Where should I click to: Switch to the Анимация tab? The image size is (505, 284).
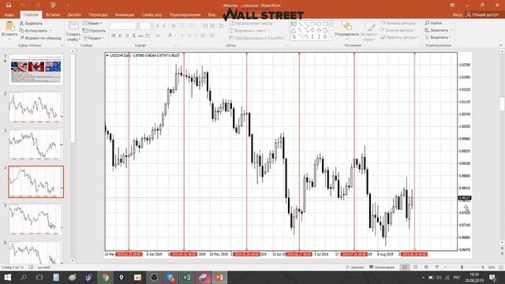125,14
